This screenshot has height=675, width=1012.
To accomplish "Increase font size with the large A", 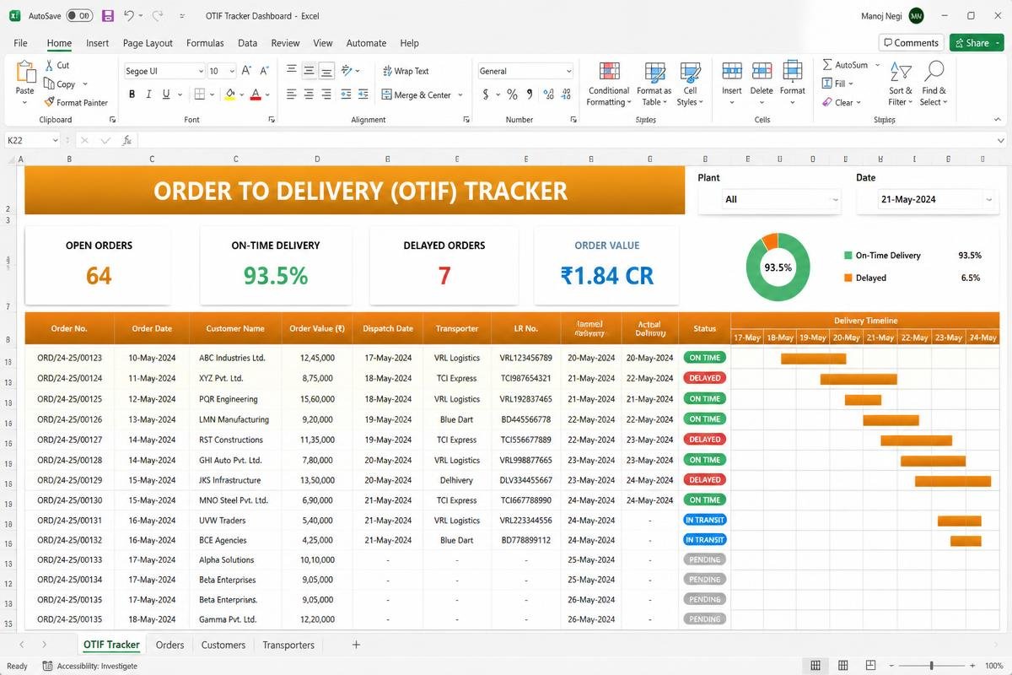I will pyautogui.click(x=246, y=71).
